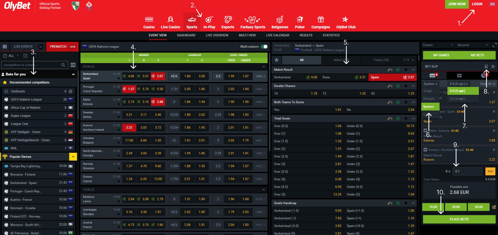Image resolution: width=498 pixels, height=235 pixels.
Task: Toggle the Multi-column switch
Action: (x=264, y=47)
